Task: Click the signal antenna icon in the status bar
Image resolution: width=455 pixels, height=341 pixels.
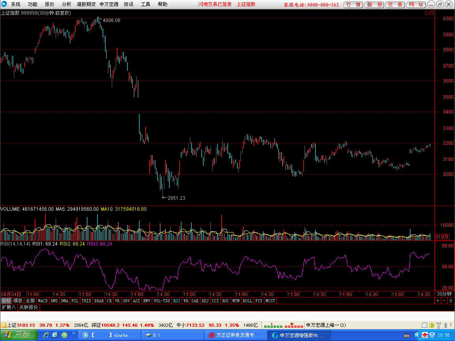Action: click(438, 325)
